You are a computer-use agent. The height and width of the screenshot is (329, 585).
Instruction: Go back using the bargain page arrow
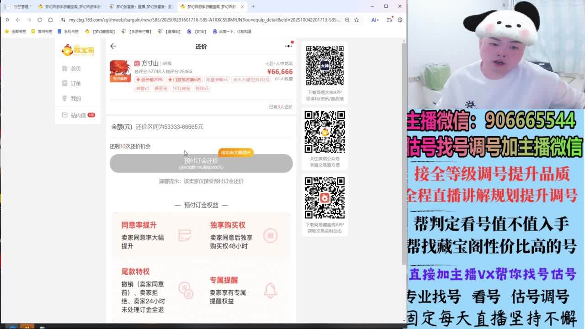tap(113, 46)
